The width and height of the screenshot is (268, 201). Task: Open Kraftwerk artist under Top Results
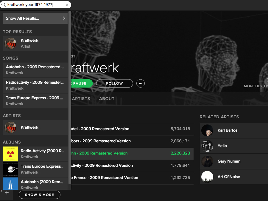[x=35, y=43]
